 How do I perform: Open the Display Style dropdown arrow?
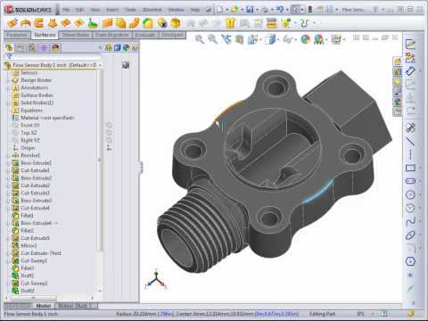pos(278,39)
